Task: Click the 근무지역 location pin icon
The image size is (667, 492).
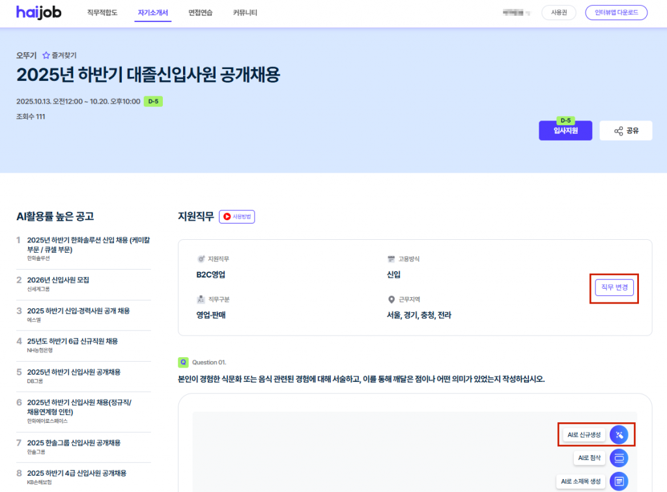Action: 391,300
